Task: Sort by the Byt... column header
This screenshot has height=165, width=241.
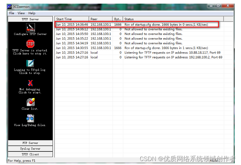Action: [118, 19]
